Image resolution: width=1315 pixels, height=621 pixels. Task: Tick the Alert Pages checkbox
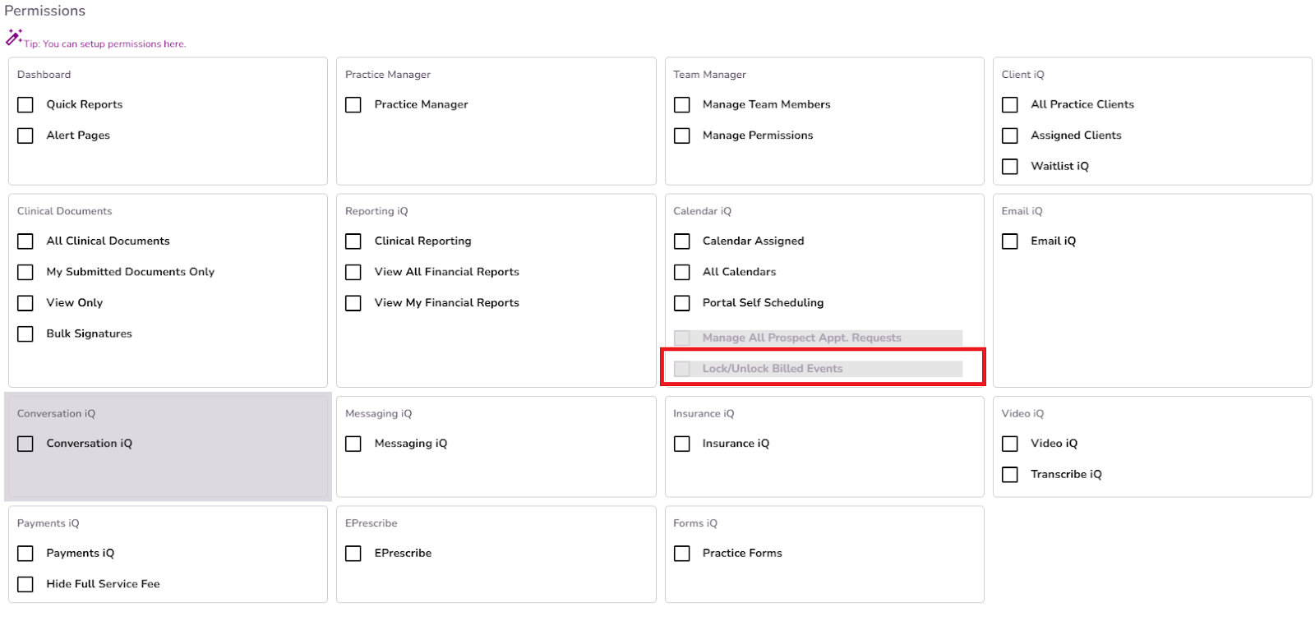(x=25, y=136)
